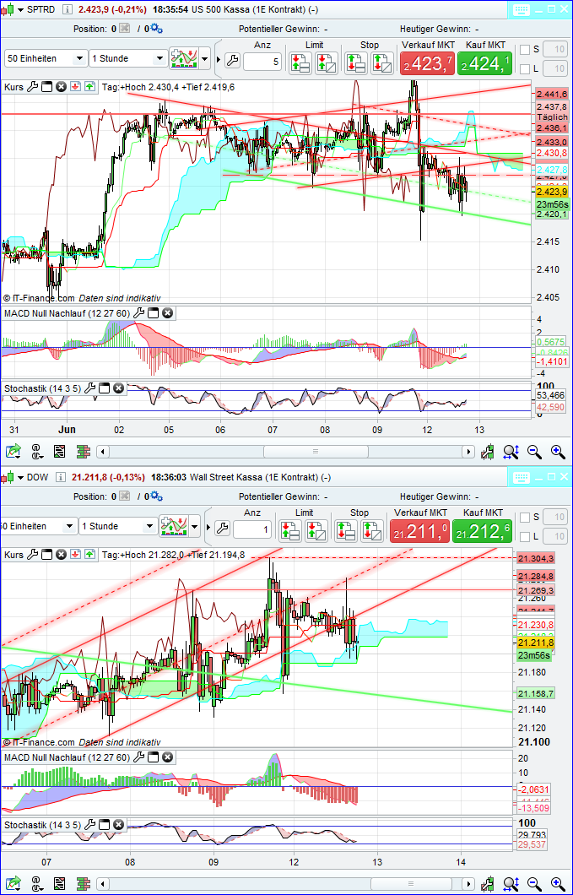Click first Stop order icon in SPTRD
This screenshot has width=573, height=895.
(x=356, y=62)
